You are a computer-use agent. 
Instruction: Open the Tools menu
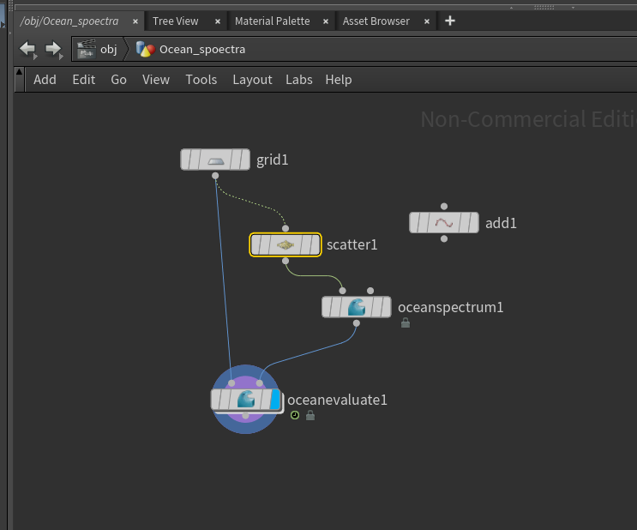201,80
